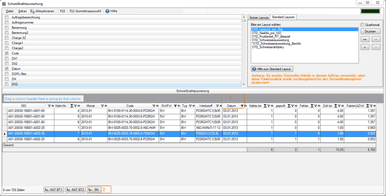Click the filter icon in the Monat column
The width and height of the screenshot is (386, 196).
pyautogui.click(x=102, y=106)
